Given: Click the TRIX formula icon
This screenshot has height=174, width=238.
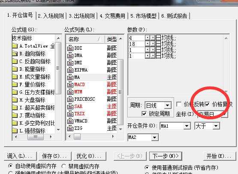Looking at the screenshot, I should click(70, 114).
